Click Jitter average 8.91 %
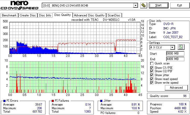This screenshot has height=115, width=190. 136,105
